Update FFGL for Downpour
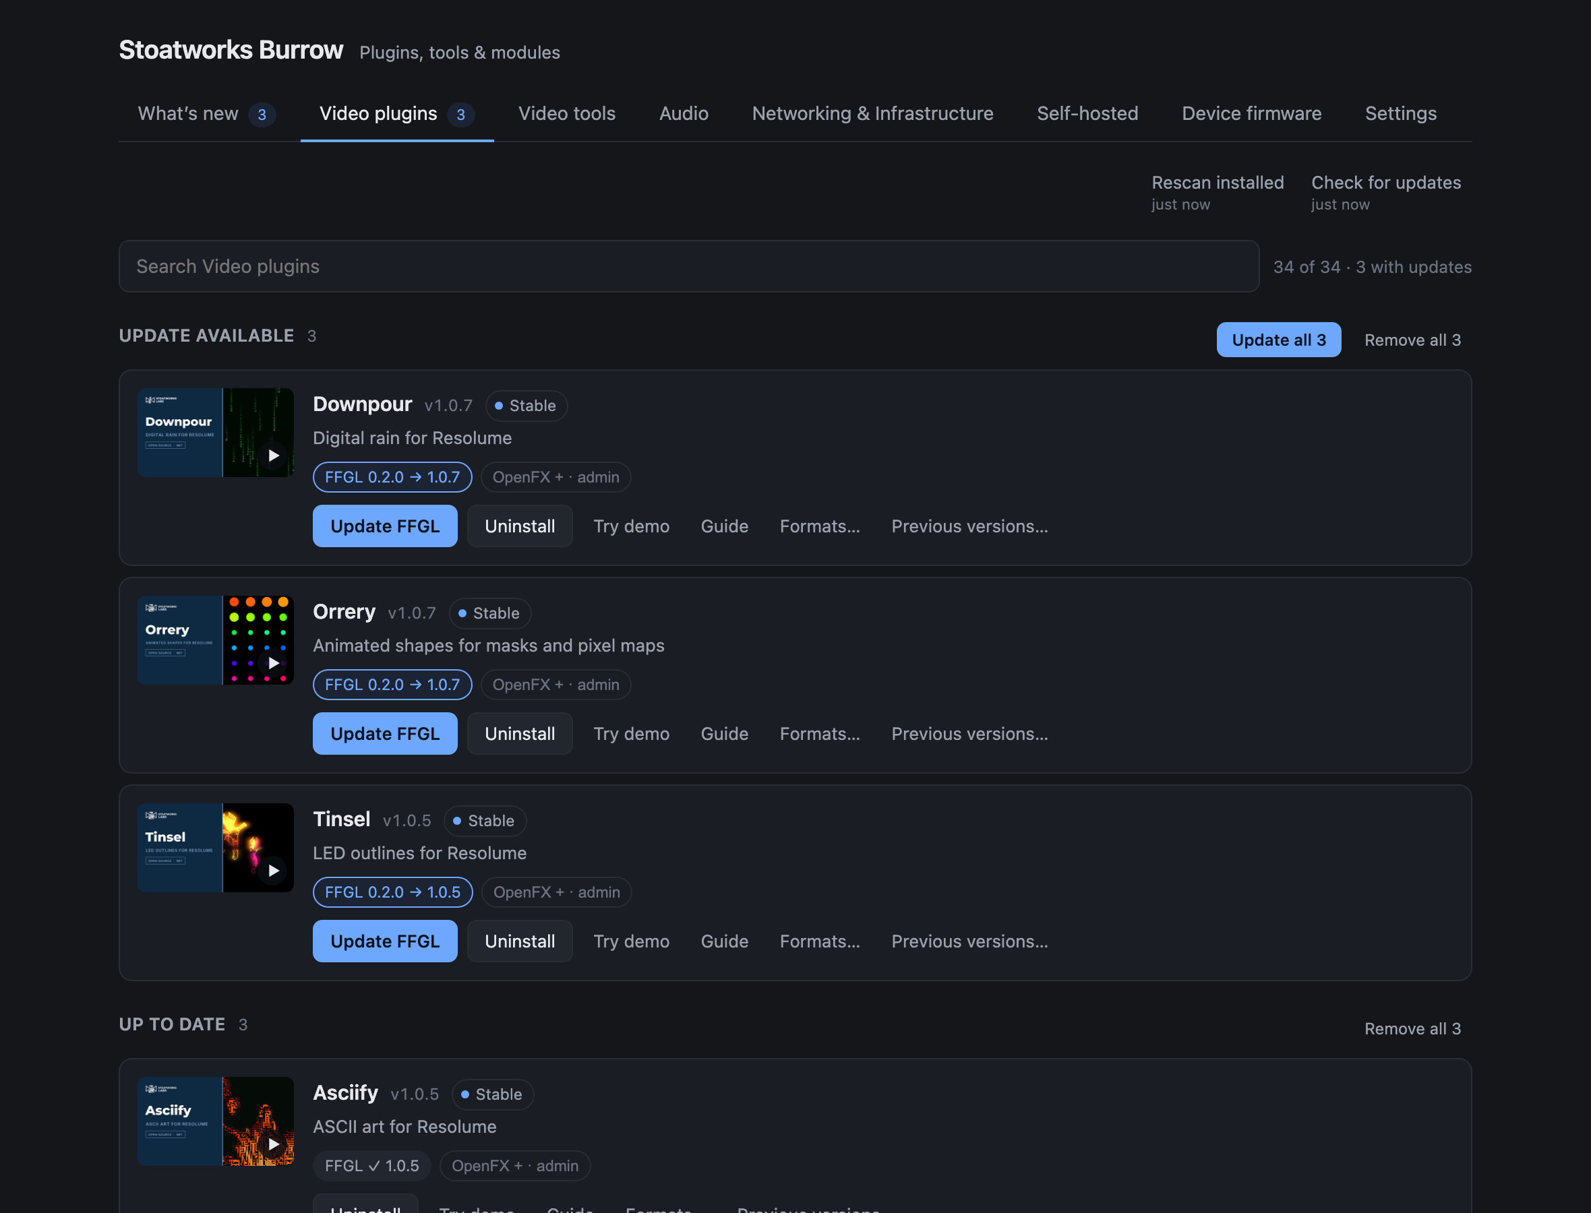Image resolution: width=1591 pixels, height=1213 pixels. (x=385, y=526)
